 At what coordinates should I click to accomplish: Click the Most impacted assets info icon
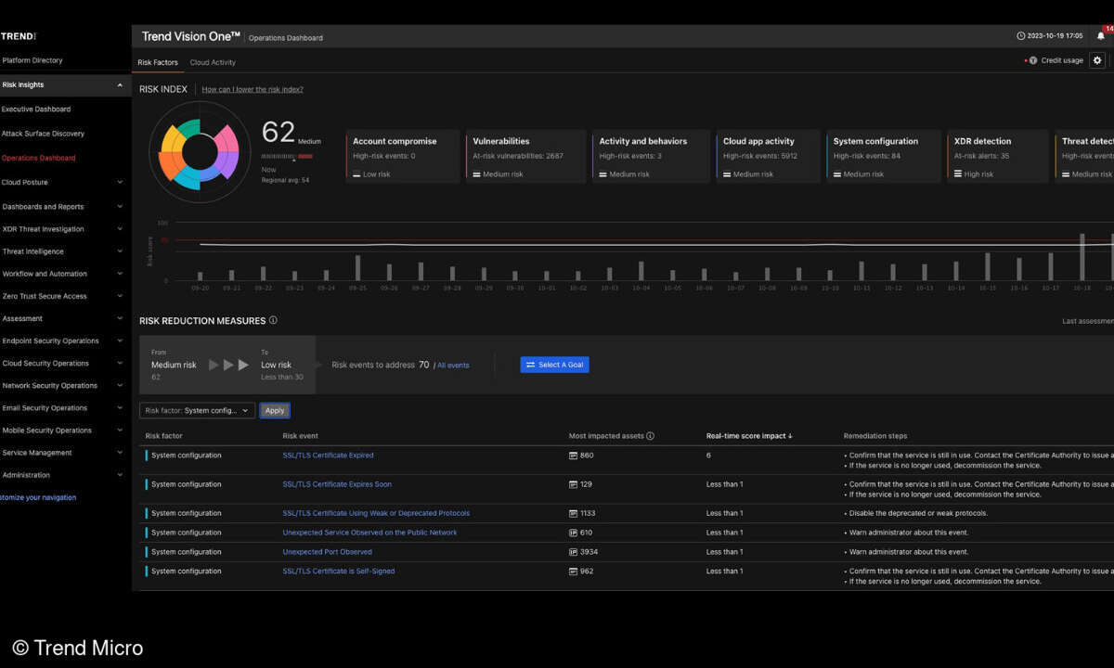coord(650,436)
